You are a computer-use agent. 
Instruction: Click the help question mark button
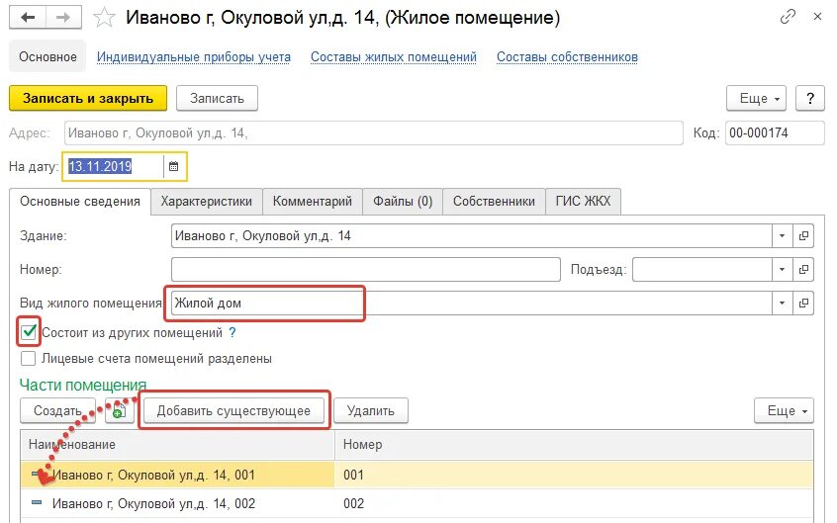(810, 98)
